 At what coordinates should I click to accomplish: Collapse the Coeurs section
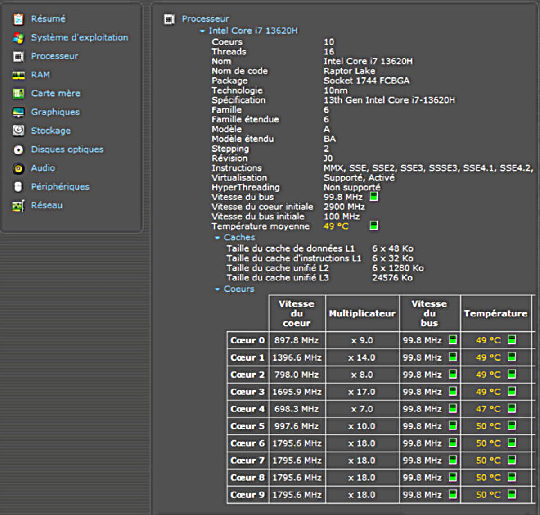click(x=217, y=289)
